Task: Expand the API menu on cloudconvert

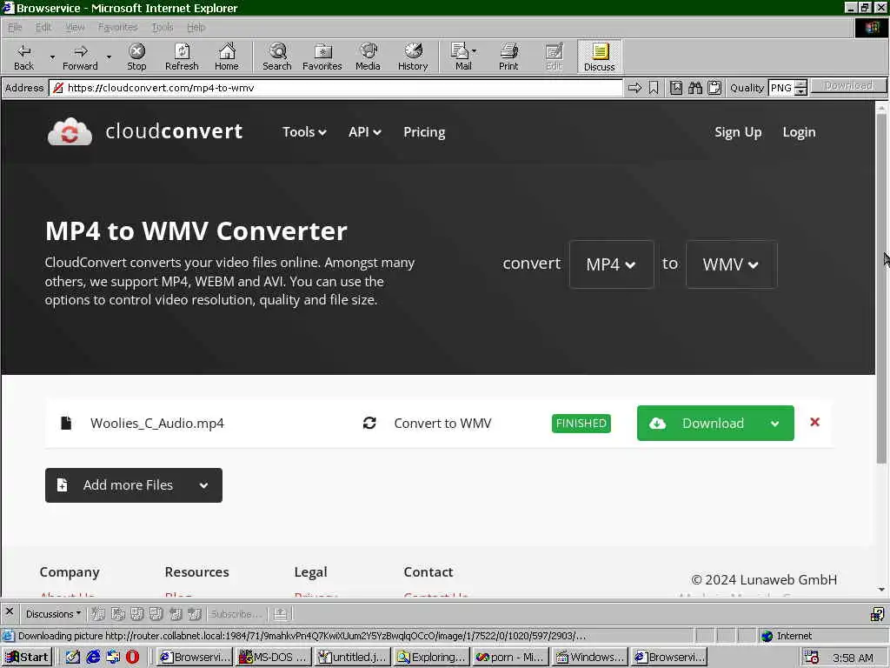Action: (x=364, y=132)
